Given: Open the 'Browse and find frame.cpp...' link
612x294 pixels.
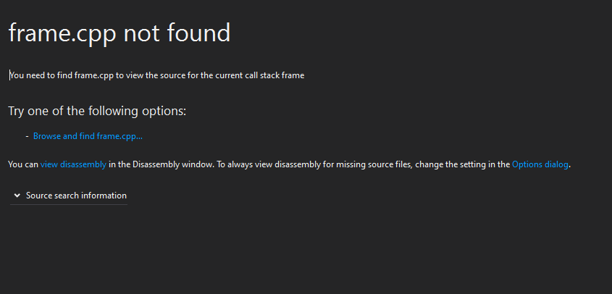Looking at the screenshot, I should [88, 136].
